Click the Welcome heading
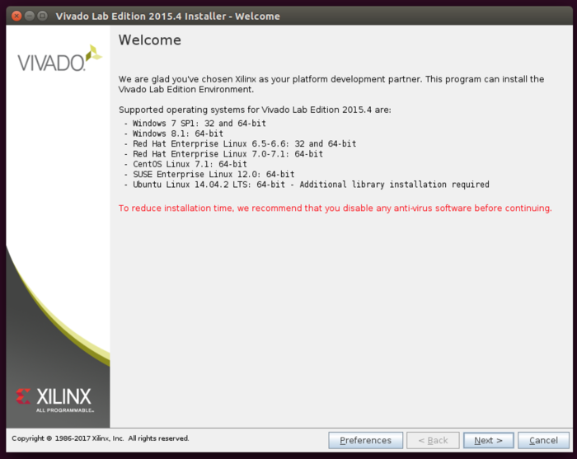Image resolution: width=577 pixels, height=459 pixels. coord(150,40)
